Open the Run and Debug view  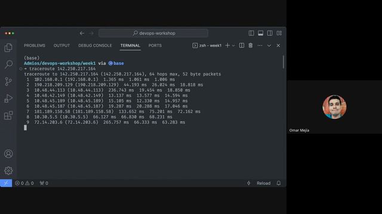pyautogui.click(x=8, y=98)
